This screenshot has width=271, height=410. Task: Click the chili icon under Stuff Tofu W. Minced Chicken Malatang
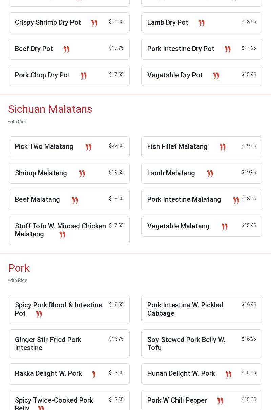tap(62, 235)
